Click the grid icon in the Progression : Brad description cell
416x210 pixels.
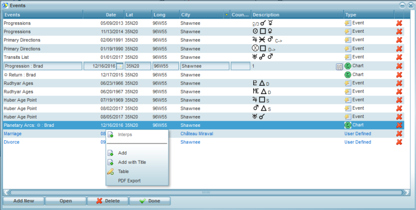tap(339, 66)
